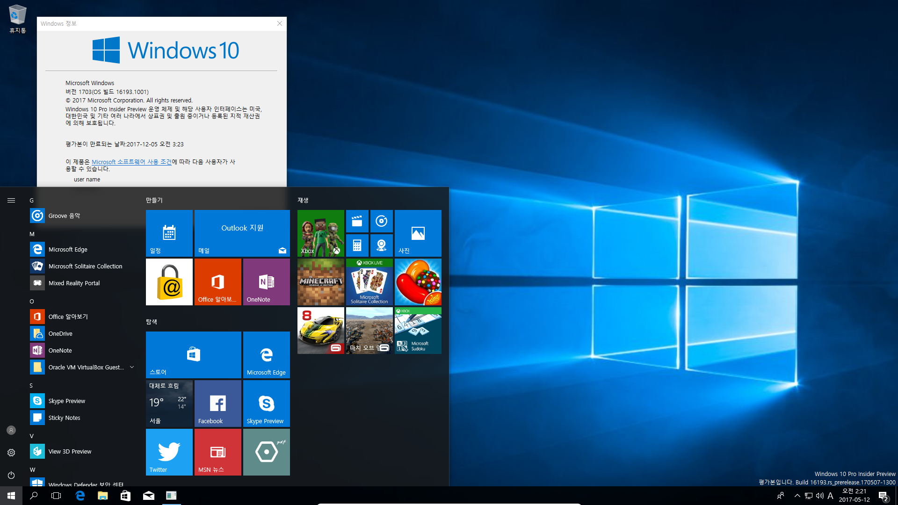Toggle Start menu hamburger button

click(x=10, y=200)
